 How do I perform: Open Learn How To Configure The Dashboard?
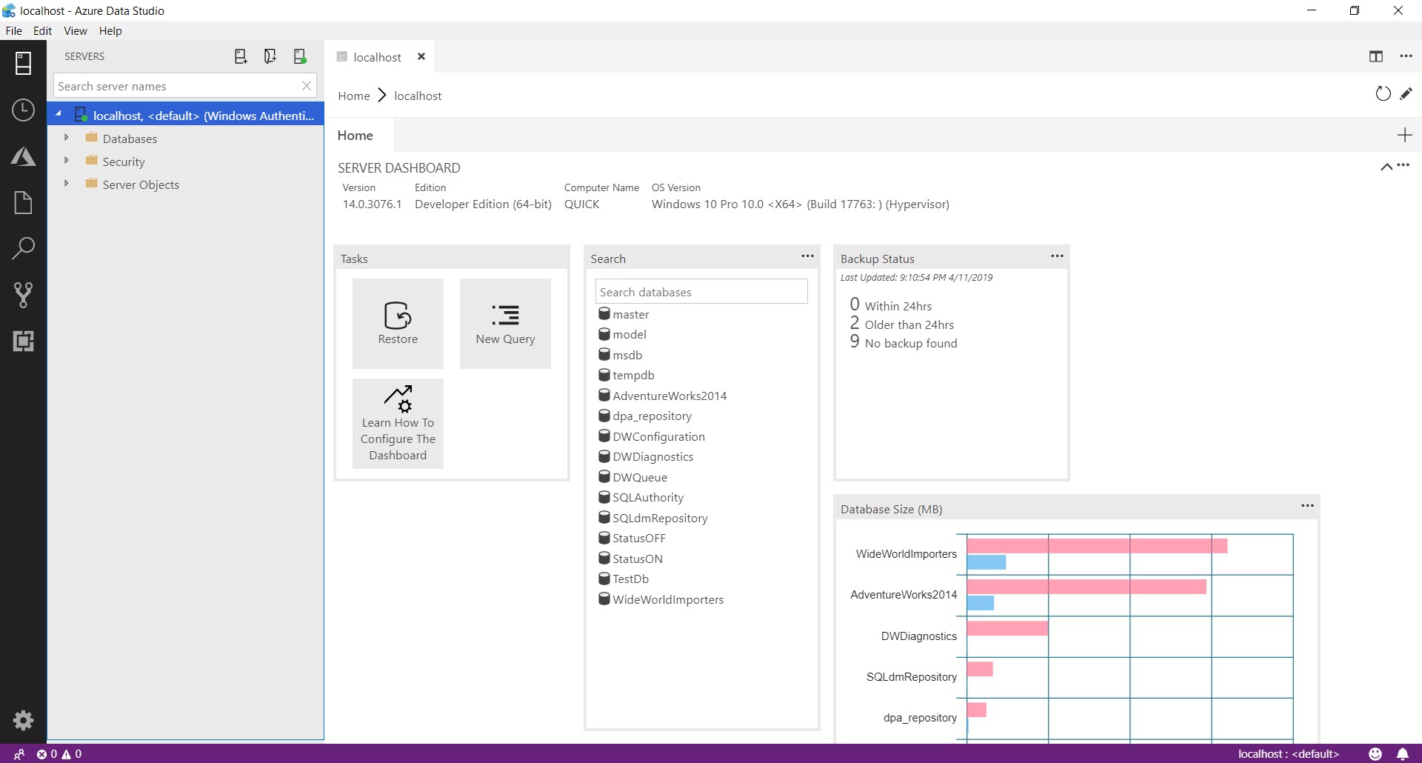point(398,424)
